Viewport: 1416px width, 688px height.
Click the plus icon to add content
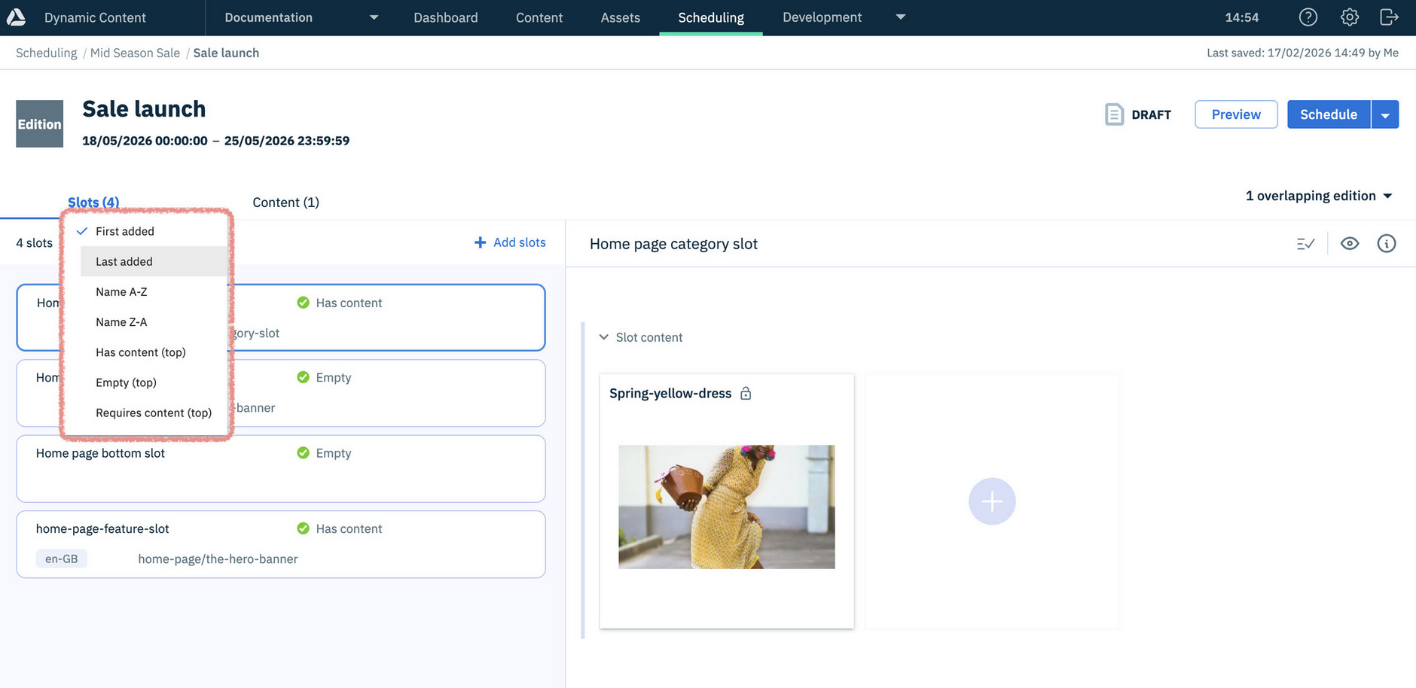(991, 501)
